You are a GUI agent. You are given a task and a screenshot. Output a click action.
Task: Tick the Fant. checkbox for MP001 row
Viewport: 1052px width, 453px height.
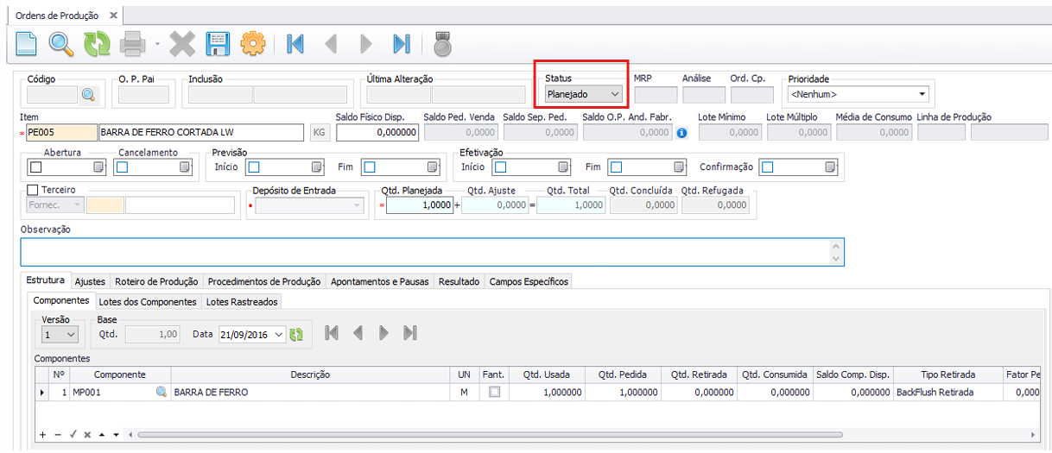click(x=494, y=392)
